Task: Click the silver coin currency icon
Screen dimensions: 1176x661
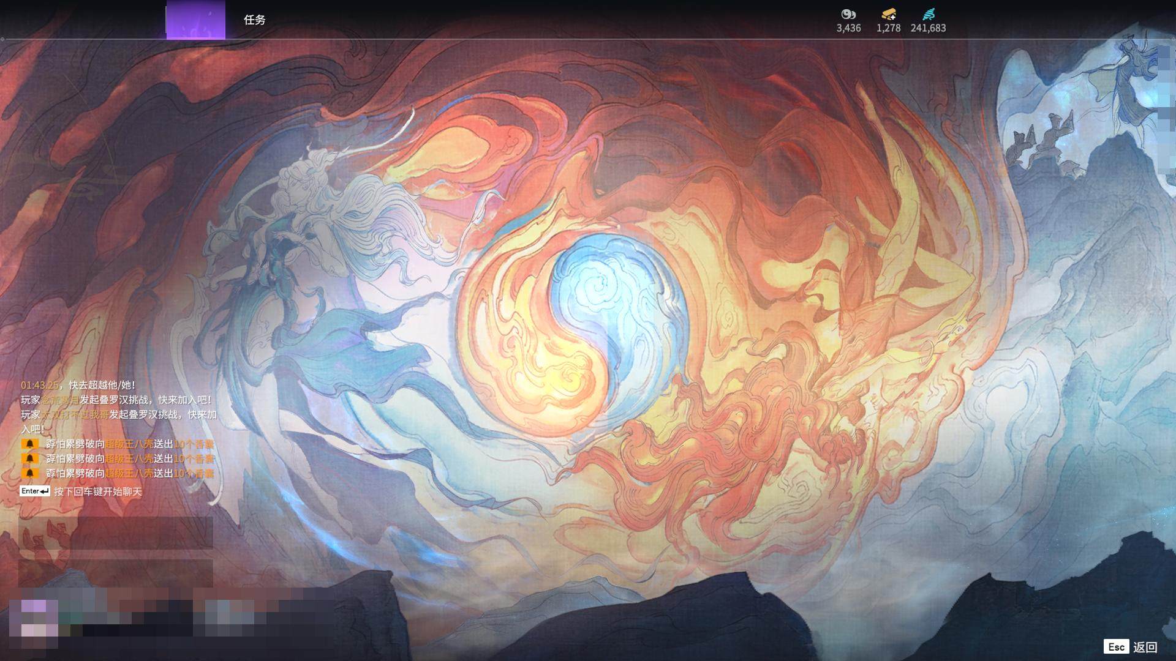Action: 848,14
